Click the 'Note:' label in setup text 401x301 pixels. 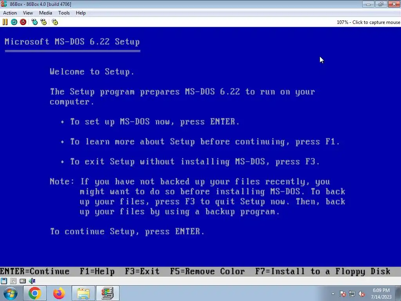62,181
